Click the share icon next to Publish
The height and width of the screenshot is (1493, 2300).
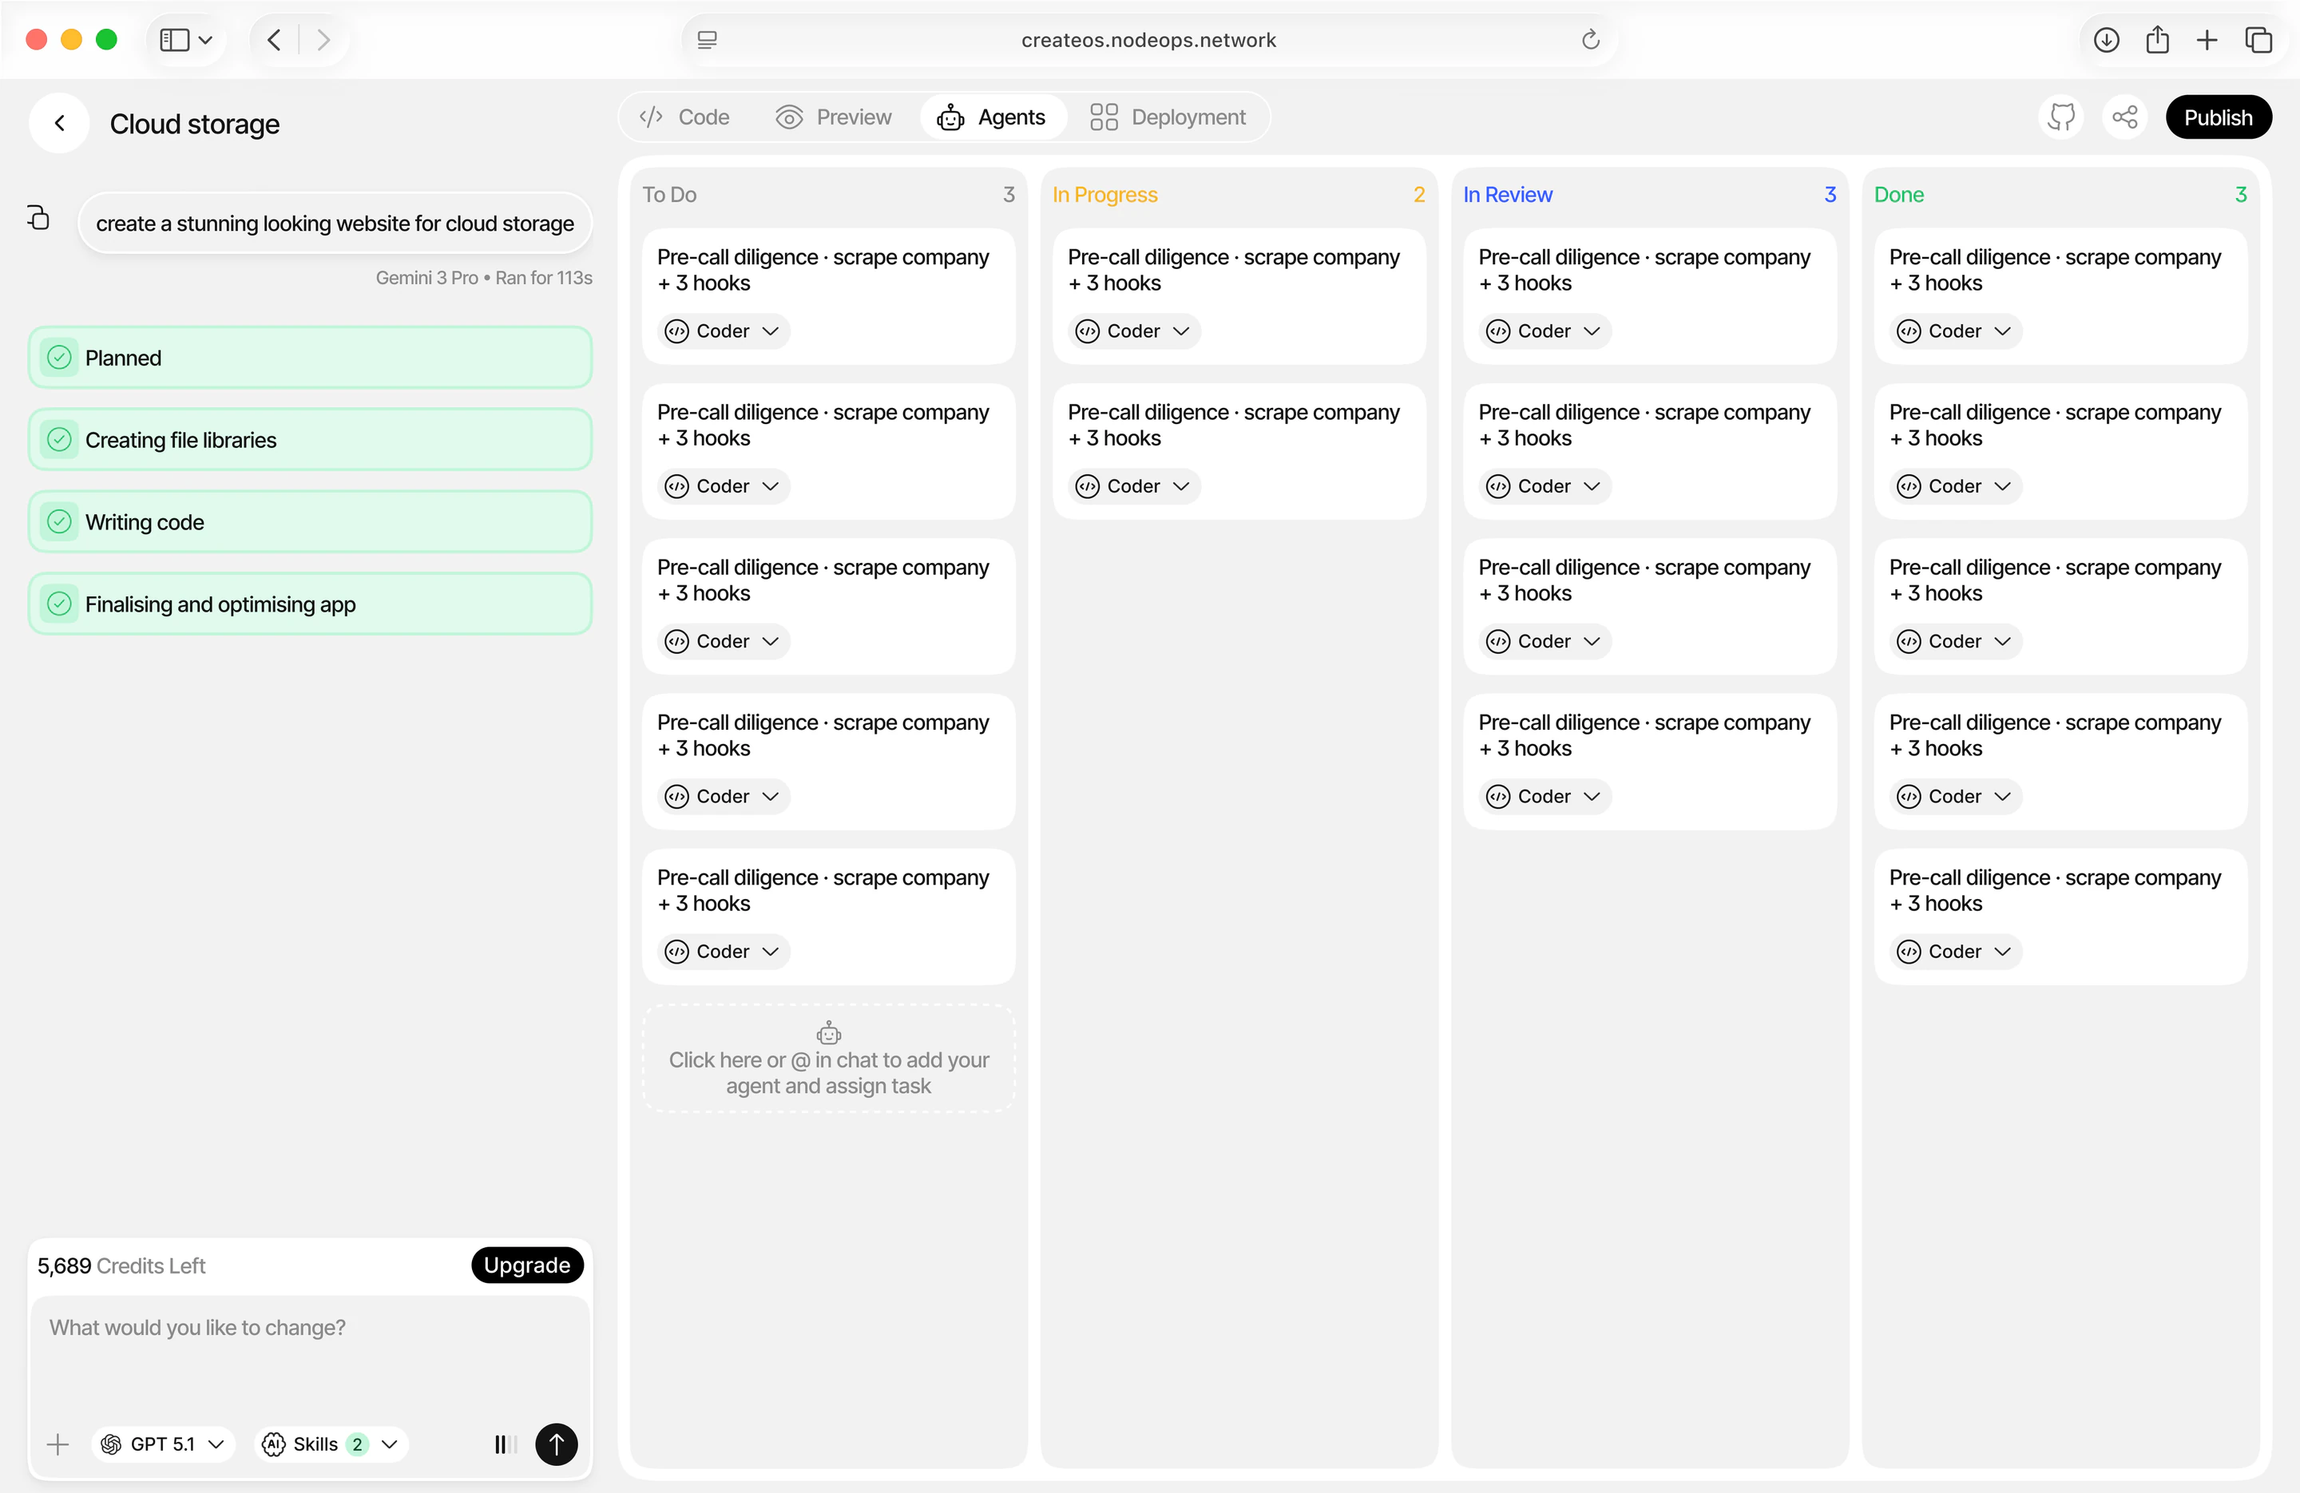[2124, 118]
